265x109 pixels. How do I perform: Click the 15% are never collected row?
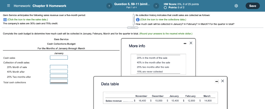150,72
